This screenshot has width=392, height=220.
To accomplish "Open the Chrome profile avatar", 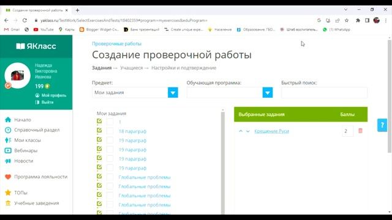I will [376, 20].
